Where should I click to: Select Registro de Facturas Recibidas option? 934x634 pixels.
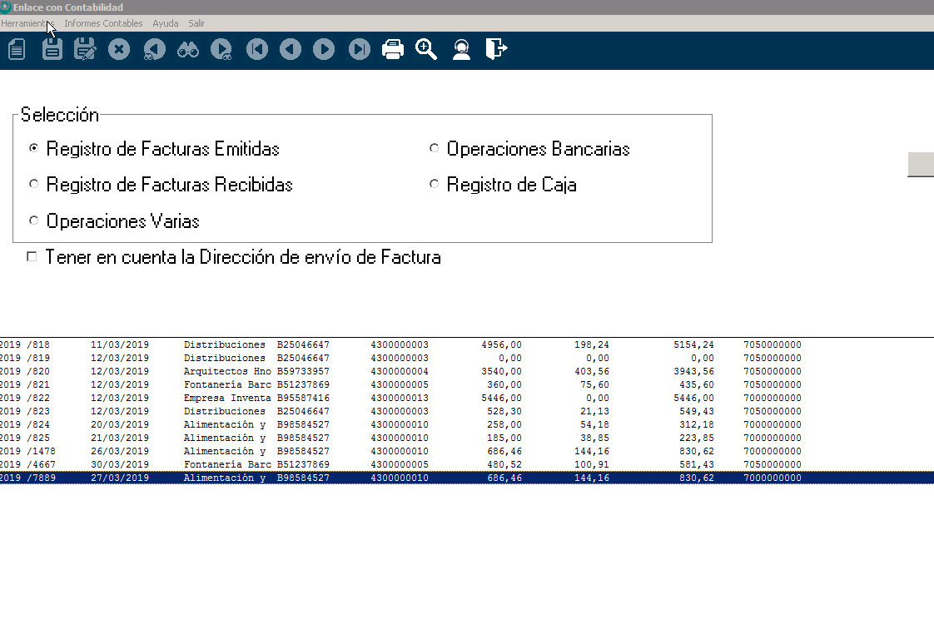tap(34, 184)
